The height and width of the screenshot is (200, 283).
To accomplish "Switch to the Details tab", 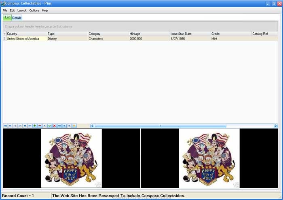I will point(17,18).
